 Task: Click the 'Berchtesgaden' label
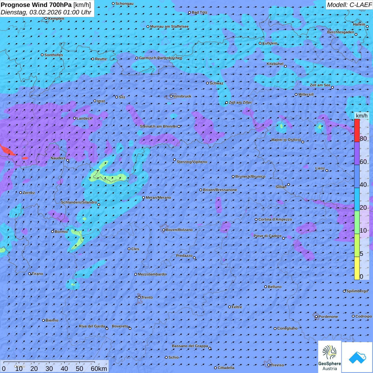(x=340, y=32)
